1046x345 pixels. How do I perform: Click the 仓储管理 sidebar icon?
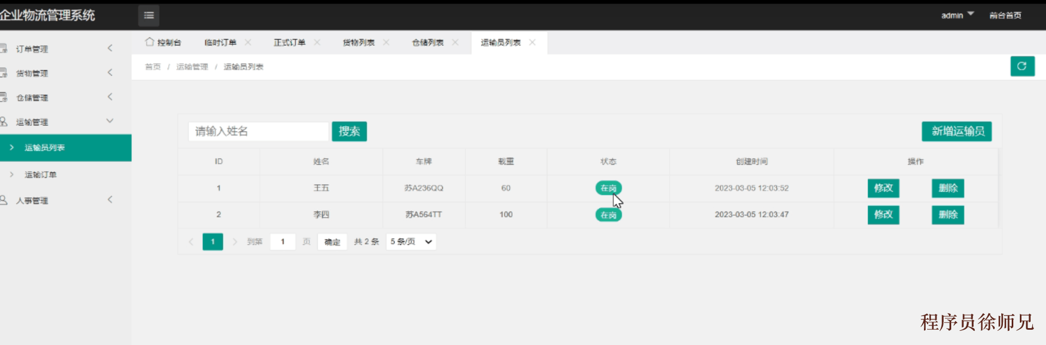[3, 97]
